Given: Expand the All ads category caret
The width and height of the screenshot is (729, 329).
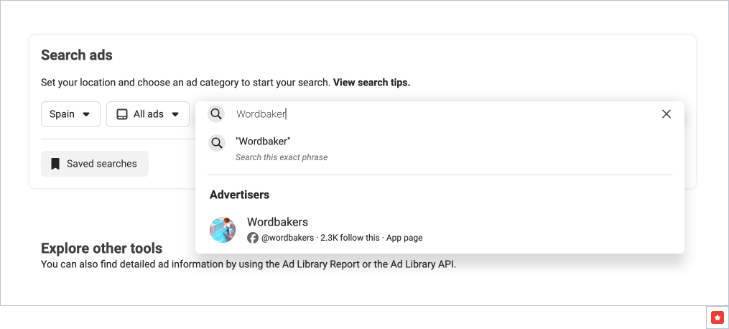Looking at the screenshot, I should [x=175, y=114].
